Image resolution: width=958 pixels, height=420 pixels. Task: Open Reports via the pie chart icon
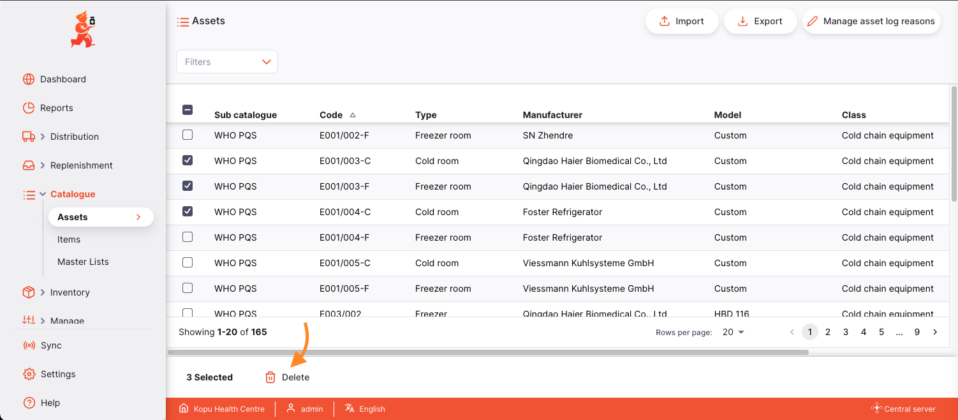click(29, 108)
